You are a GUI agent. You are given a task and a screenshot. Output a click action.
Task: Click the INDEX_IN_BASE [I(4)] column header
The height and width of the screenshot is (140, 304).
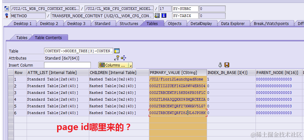click(231, 72)
